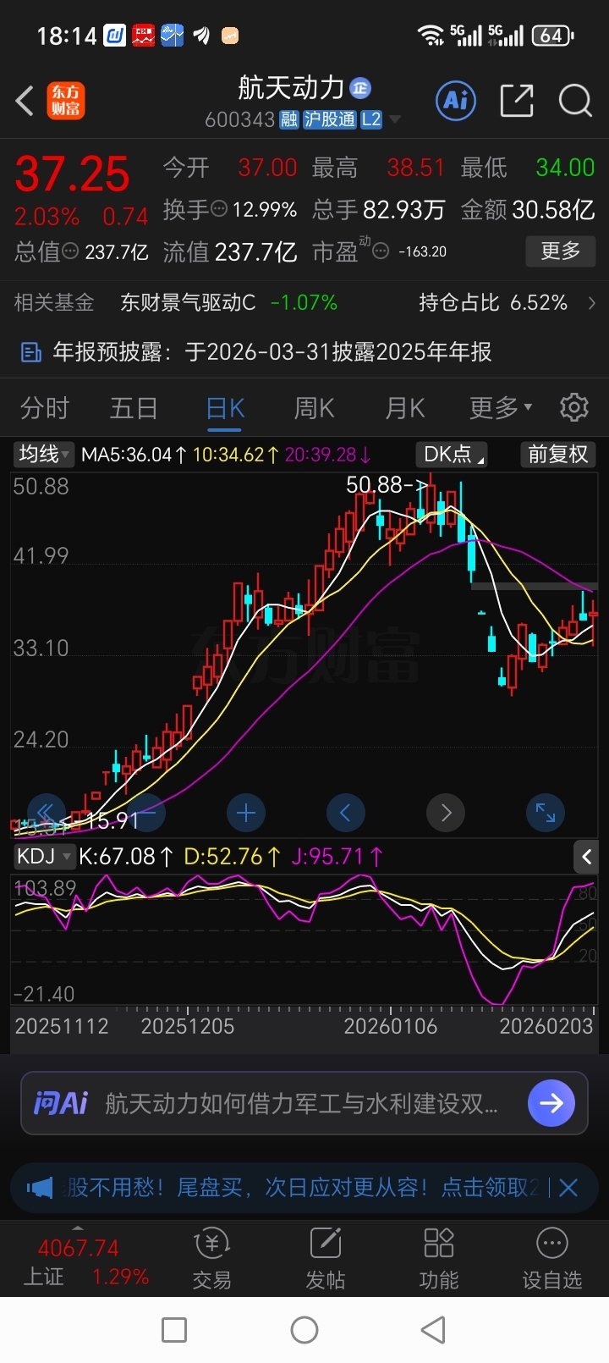Open the 东方财富 logo home icon

pyautogui.click(x=66, y=101)
